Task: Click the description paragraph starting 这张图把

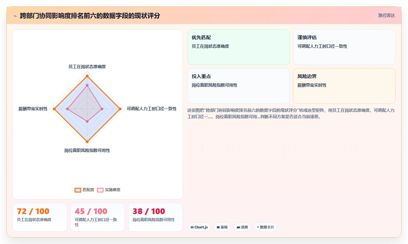Action: (291, 114)
